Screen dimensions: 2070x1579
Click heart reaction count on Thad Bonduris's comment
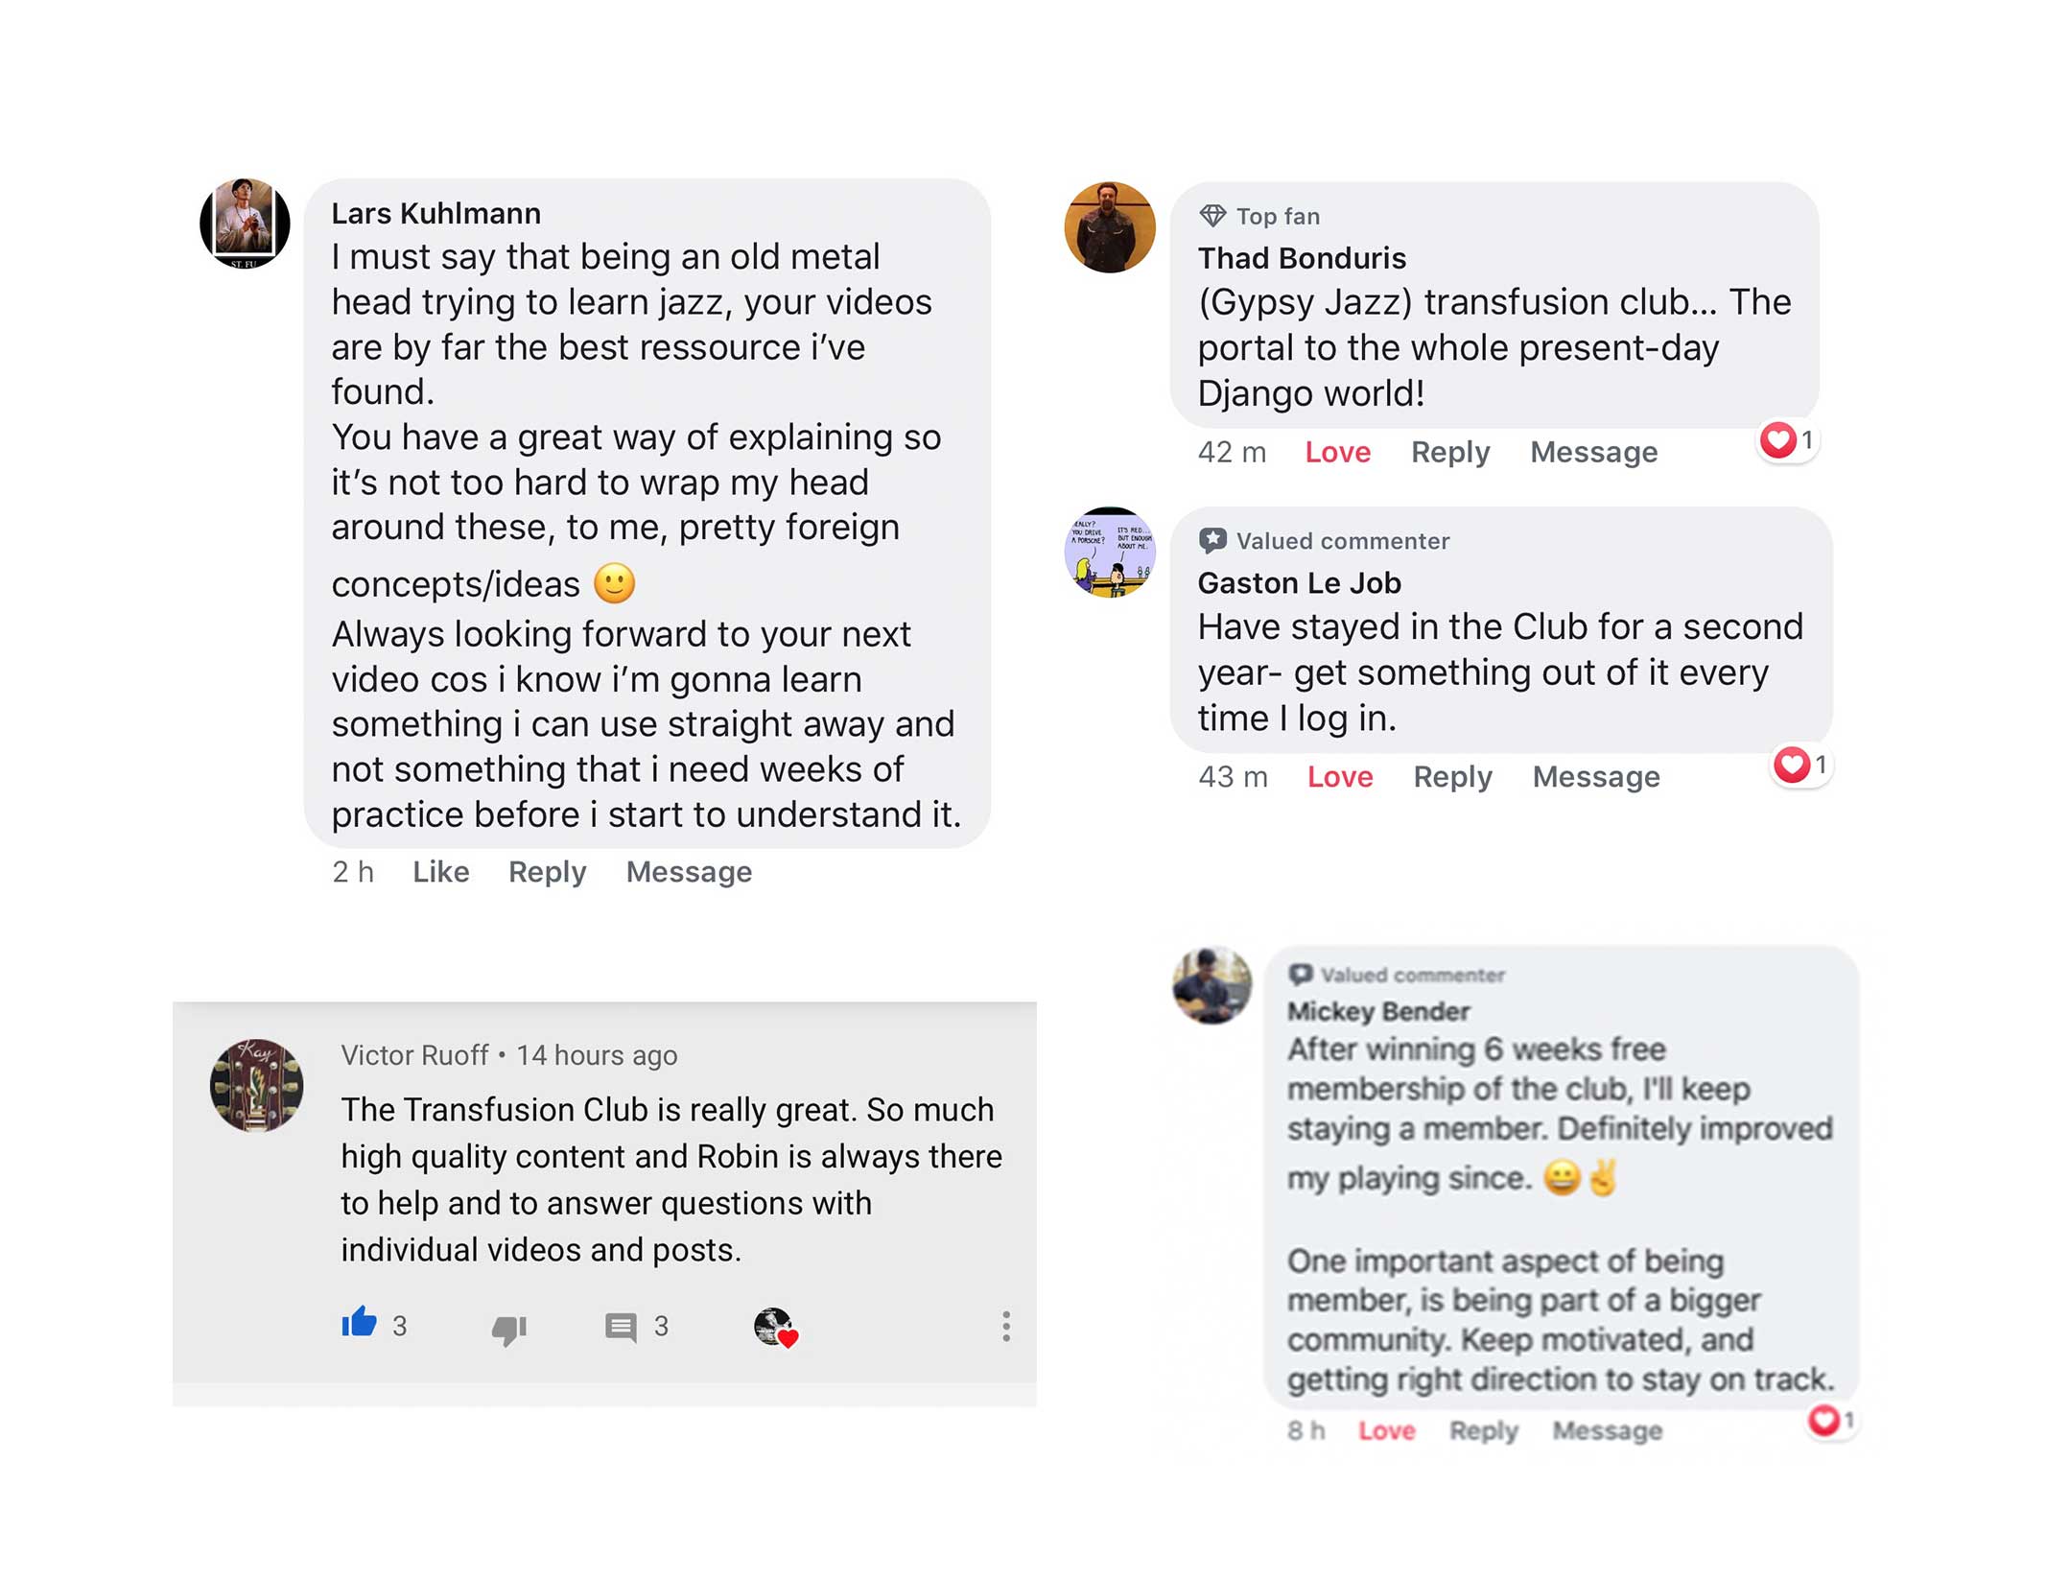[1787, 441]
